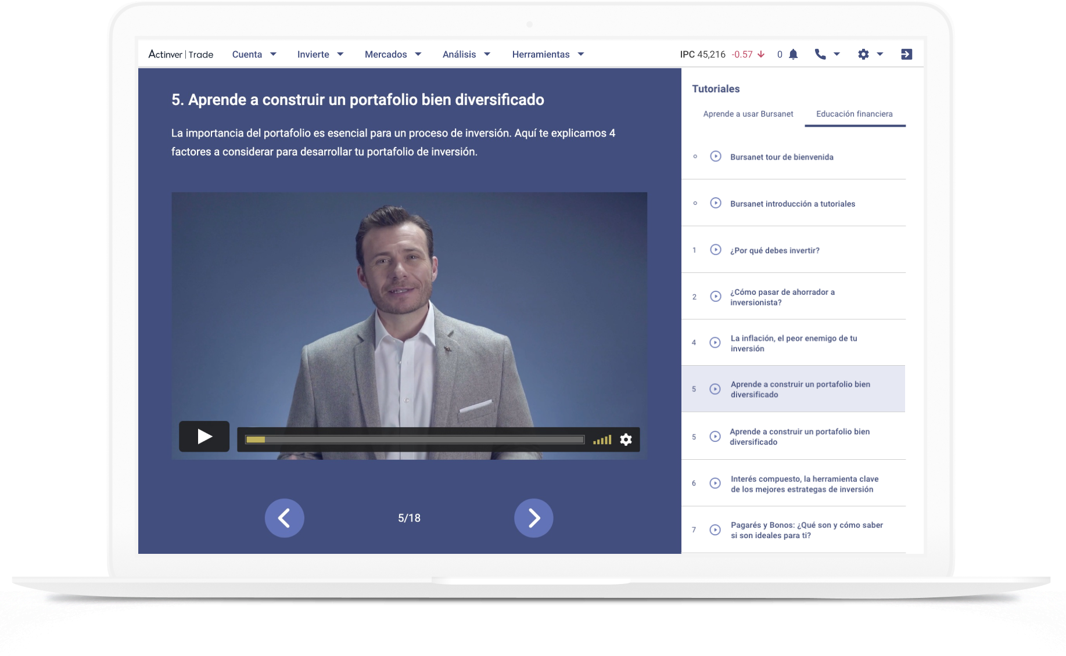Play the '¿Por qué debes invertir?' tutorial icon

coord(715,250)
